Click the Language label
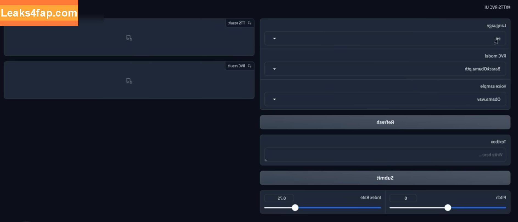Image resolution: width=518 pixels, height=222 pixels. coord(496,26)
